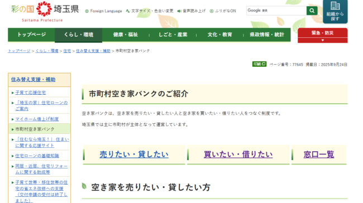The image size is (363, 203).
Task: Select sidebar item 市町村空き家バンク
Action: pos(39,129)
